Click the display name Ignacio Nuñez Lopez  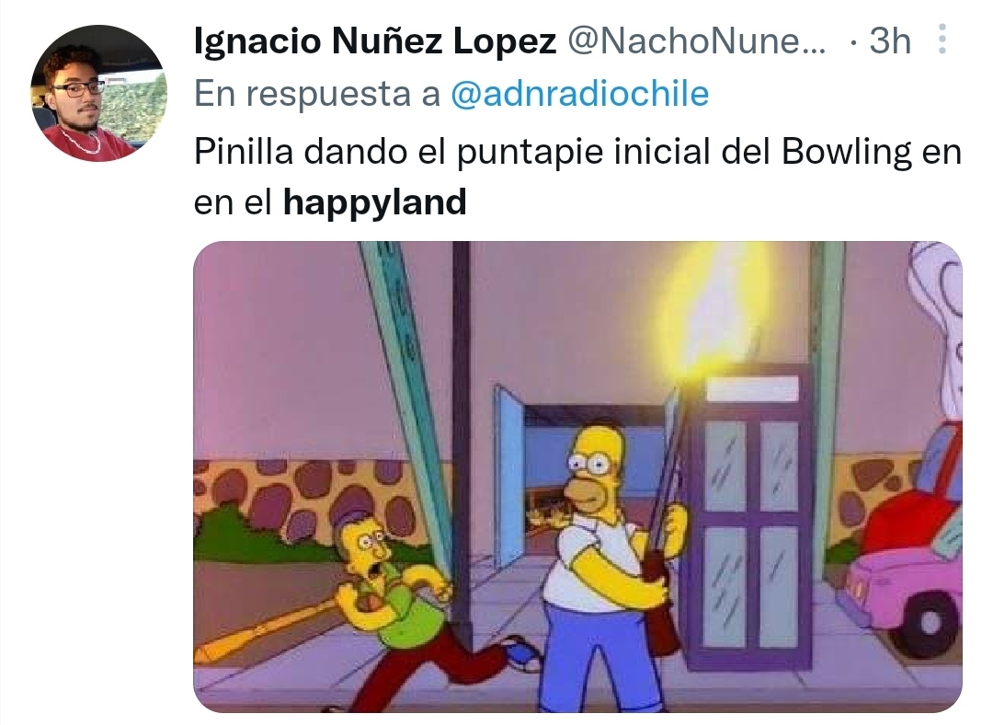[375, 41]
